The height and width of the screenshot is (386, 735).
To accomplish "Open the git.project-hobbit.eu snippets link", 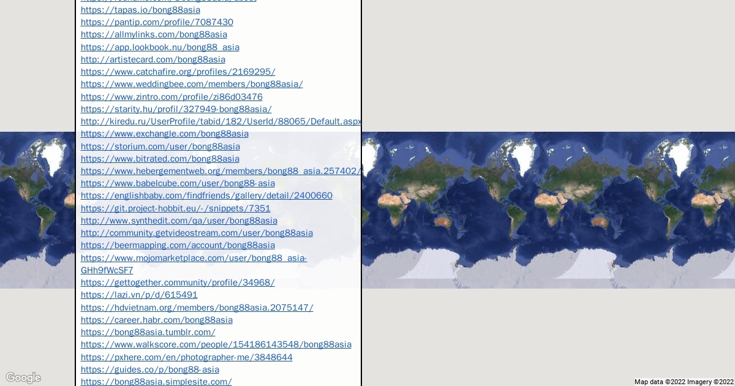I will pyautogui.click(x=175, y=208).
